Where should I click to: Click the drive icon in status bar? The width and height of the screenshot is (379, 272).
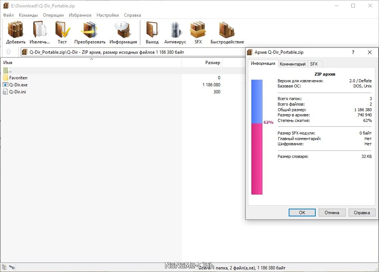4,267
